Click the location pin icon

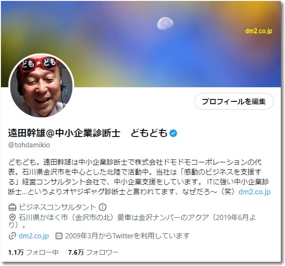(x=12, y=217)
